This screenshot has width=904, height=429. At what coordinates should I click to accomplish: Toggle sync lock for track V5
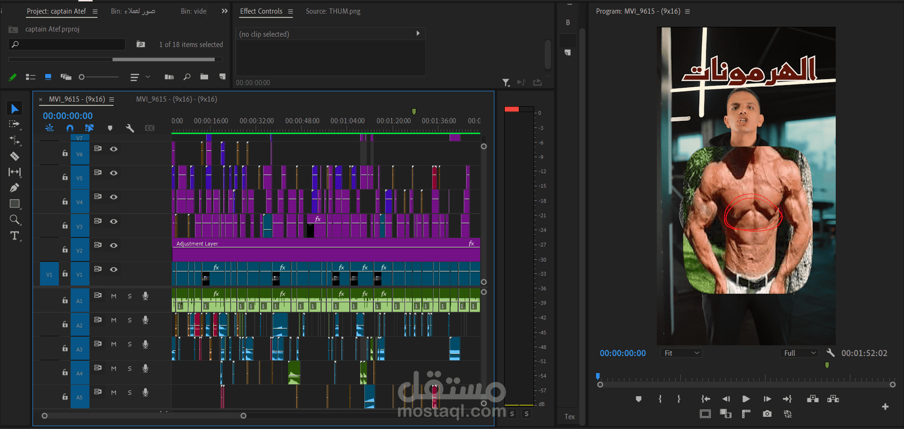tap(98, 173)
